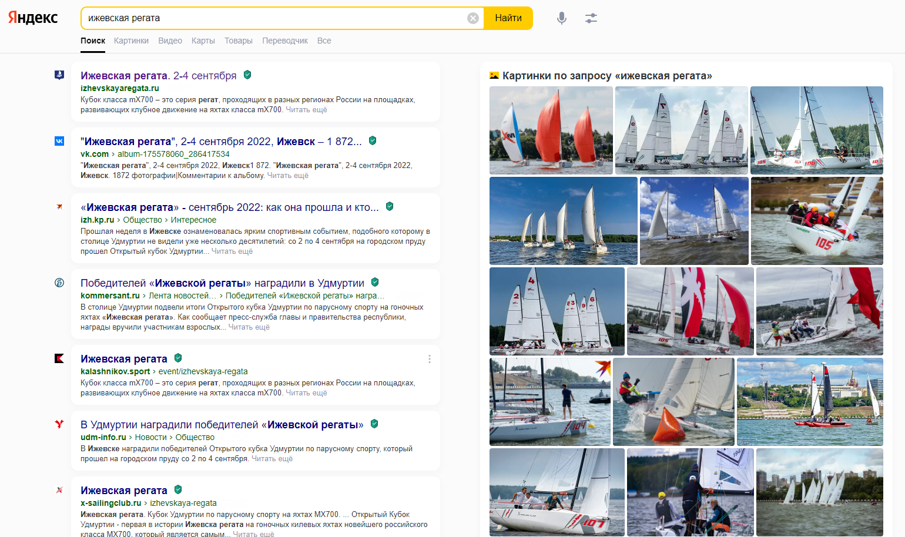Viewport: 905px width, 537px height.
Task: Open x-sailingclub.ru 'Ижевская регата' result title
Action: click(x=124, y=491)
